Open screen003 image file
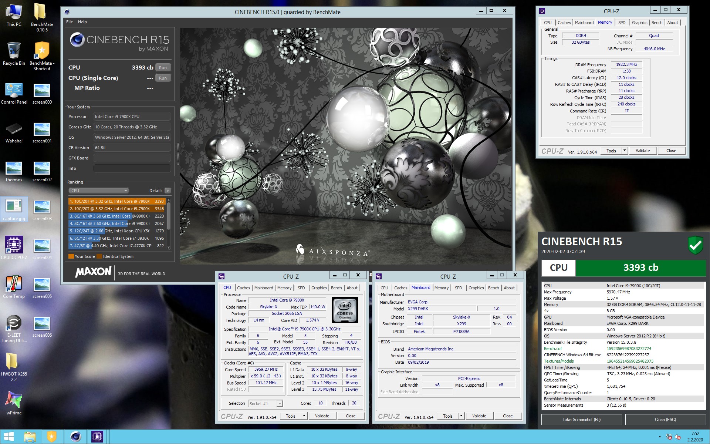This screenshot has height=444, width=710. [x=42, y=210]
